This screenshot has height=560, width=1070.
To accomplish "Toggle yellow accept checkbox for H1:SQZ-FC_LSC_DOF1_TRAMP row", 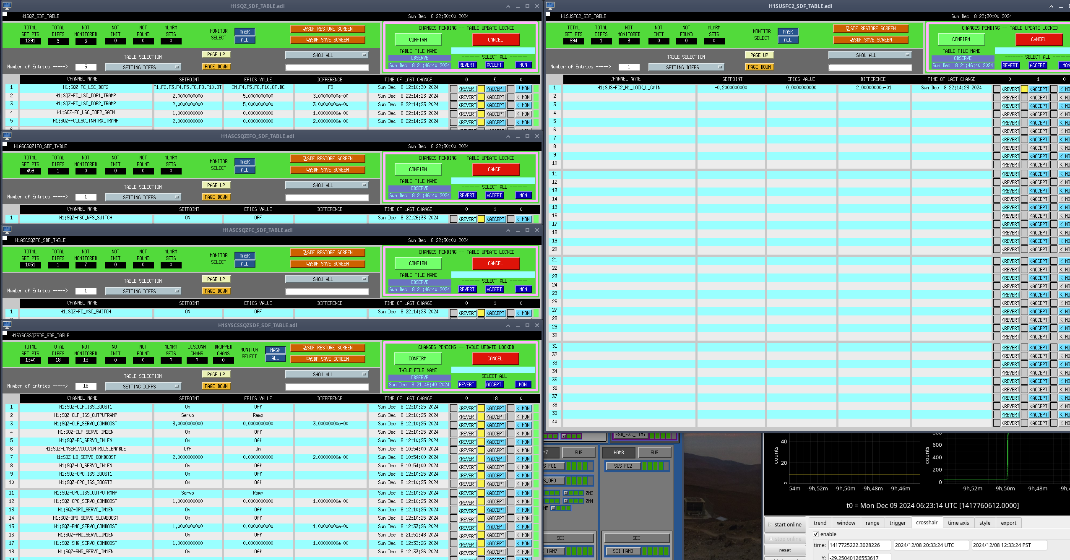I will point(481,97).
